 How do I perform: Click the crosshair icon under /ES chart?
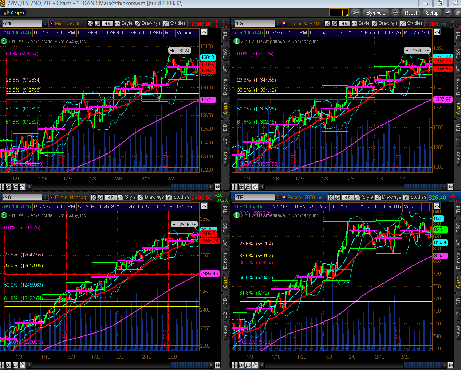pos(234,187)
